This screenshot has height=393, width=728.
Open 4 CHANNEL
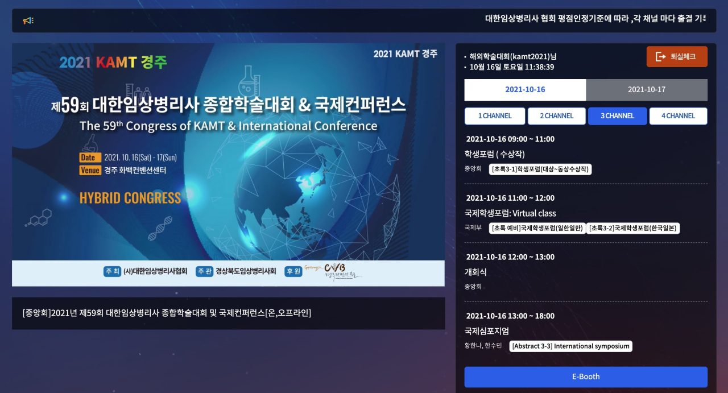[x=678, y=116]
